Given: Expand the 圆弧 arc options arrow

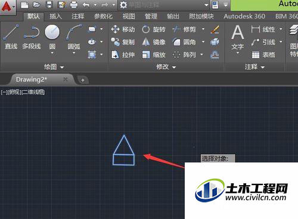Looking at the screenshot, I should [x=74, y=53].
